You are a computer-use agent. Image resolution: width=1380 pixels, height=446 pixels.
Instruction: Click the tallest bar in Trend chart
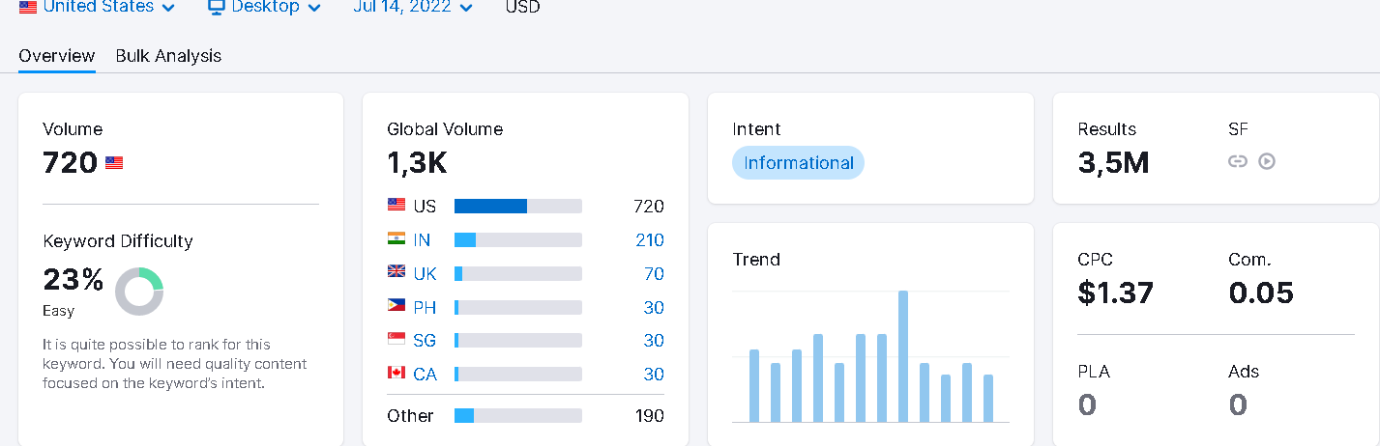tap(903, 356)
